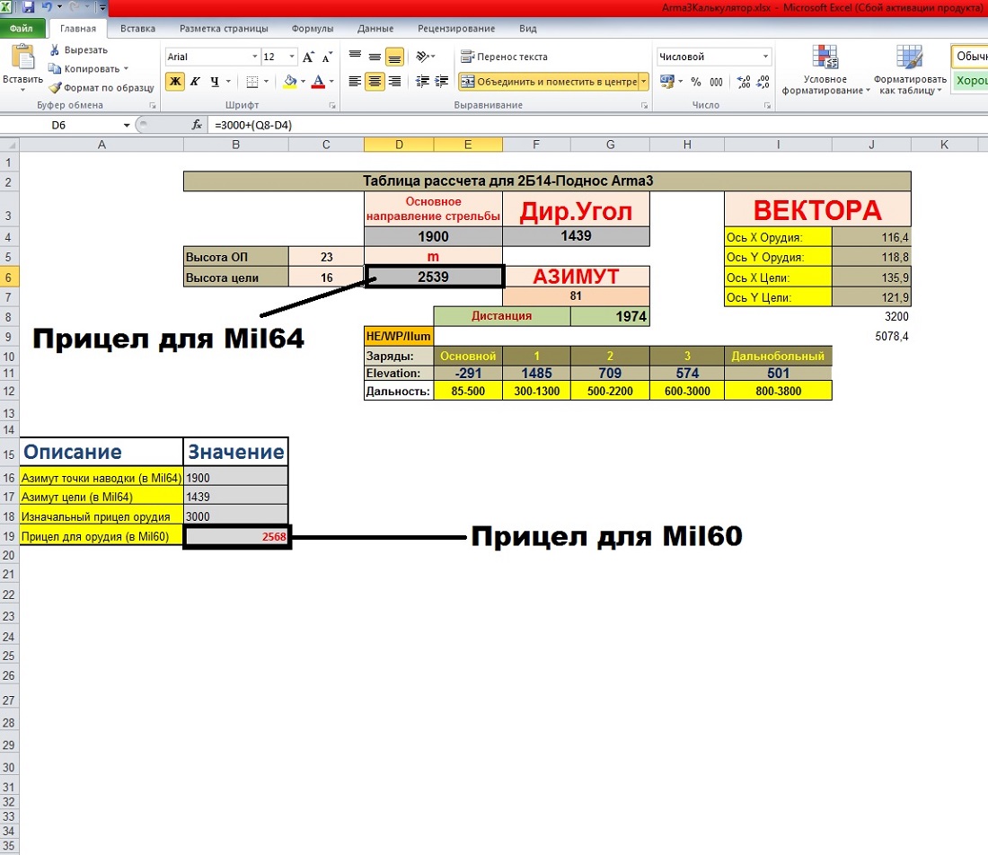Viewport: 988px width, 855px height.
Task: Expand the Name Box dropdown next to D6
Action: tap(127, 125)
